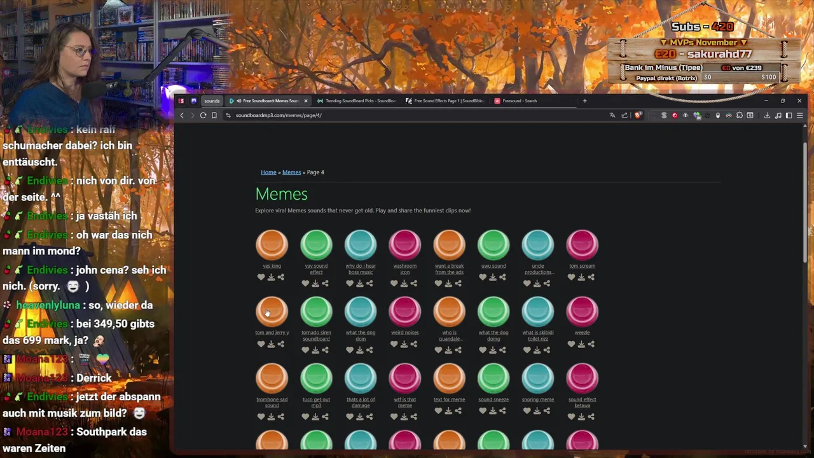Viewport: 814px width, 458px height.
Task: Play the 'snoring meme' sound button
Action: point(538,378)
